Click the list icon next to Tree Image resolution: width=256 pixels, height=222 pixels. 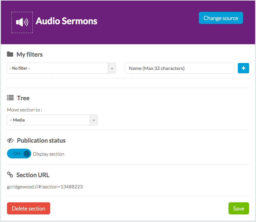pyautogui.click(x=10, y=98)
